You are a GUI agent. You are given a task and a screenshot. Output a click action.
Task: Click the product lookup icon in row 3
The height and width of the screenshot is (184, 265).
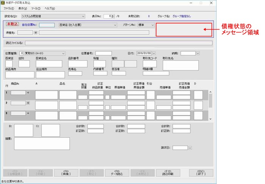click(28, 113)
